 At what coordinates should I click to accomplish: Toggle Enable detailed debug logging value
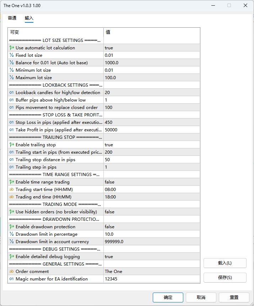[x=109, y=257]
